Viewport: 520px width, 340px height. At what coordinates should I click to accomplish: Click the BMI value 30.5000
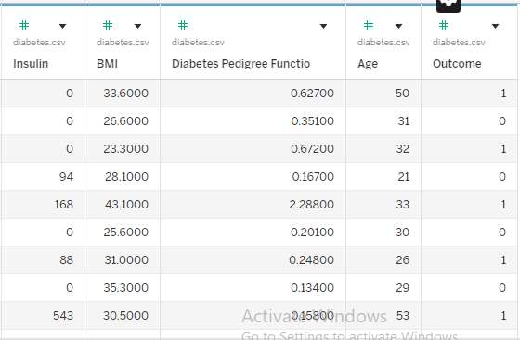(x=125, y=316)
